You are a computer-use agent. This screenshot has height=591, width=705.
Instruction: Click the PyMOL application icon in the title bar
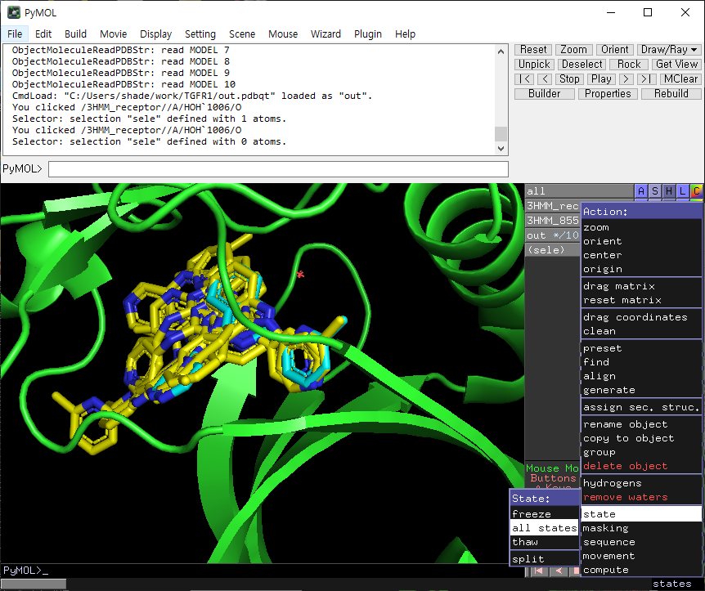tap(14, 12)
